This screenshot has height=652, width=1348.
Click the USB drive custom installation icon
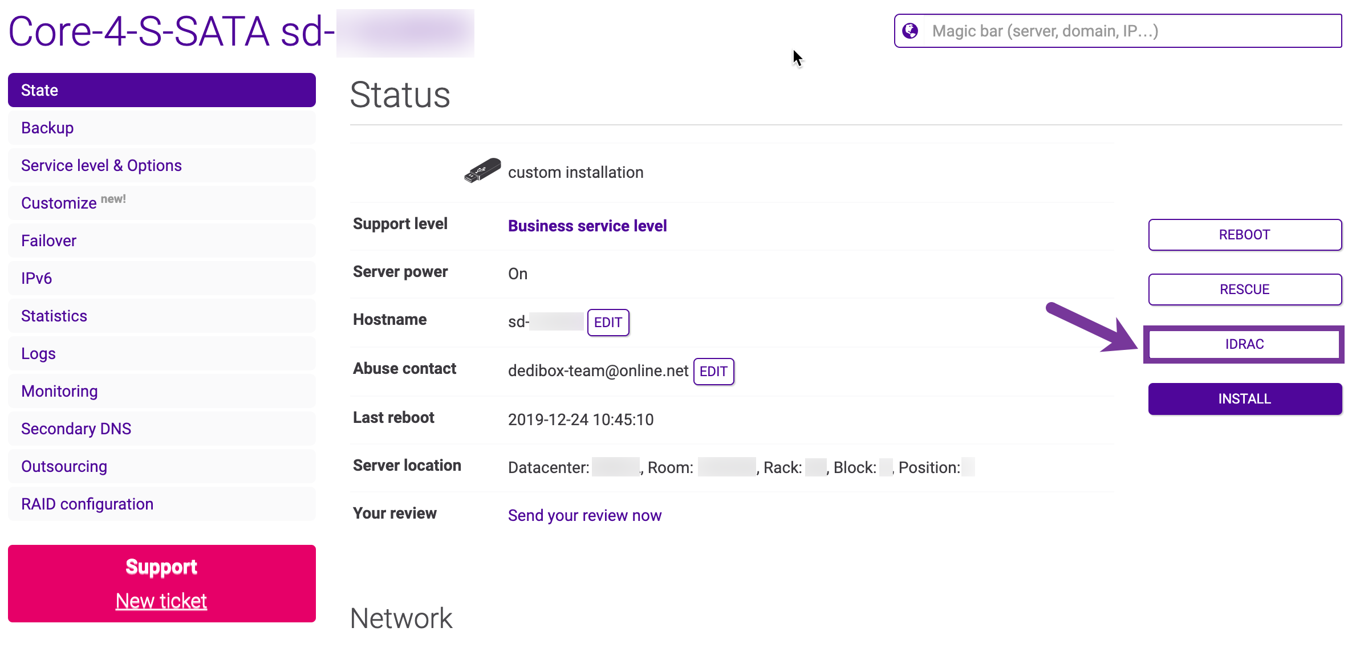point(482,171)
